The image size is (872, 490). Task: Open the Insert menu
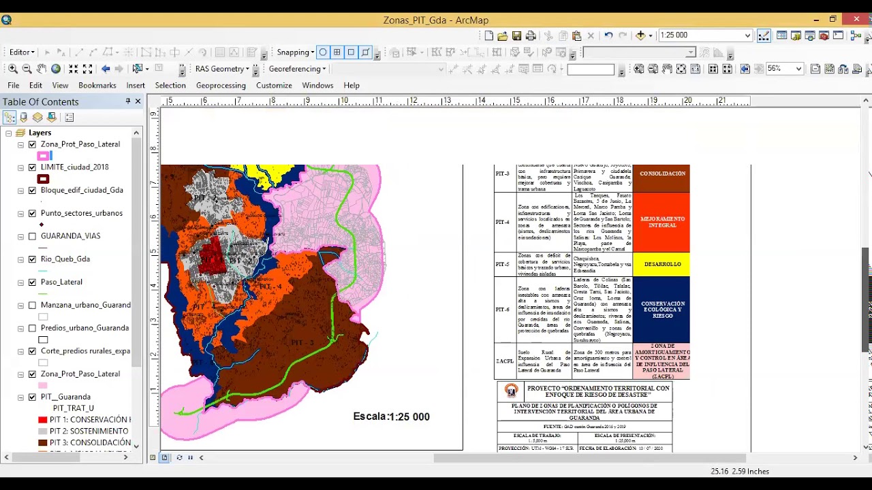pos(136,85)
